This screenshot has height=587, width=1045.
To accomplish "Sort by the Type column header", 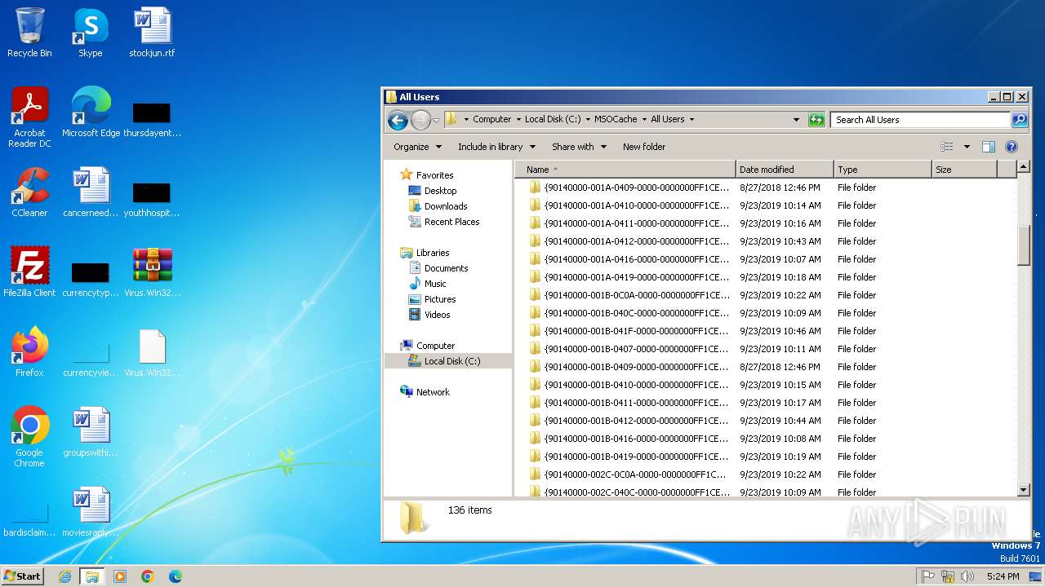I will 883,170.
